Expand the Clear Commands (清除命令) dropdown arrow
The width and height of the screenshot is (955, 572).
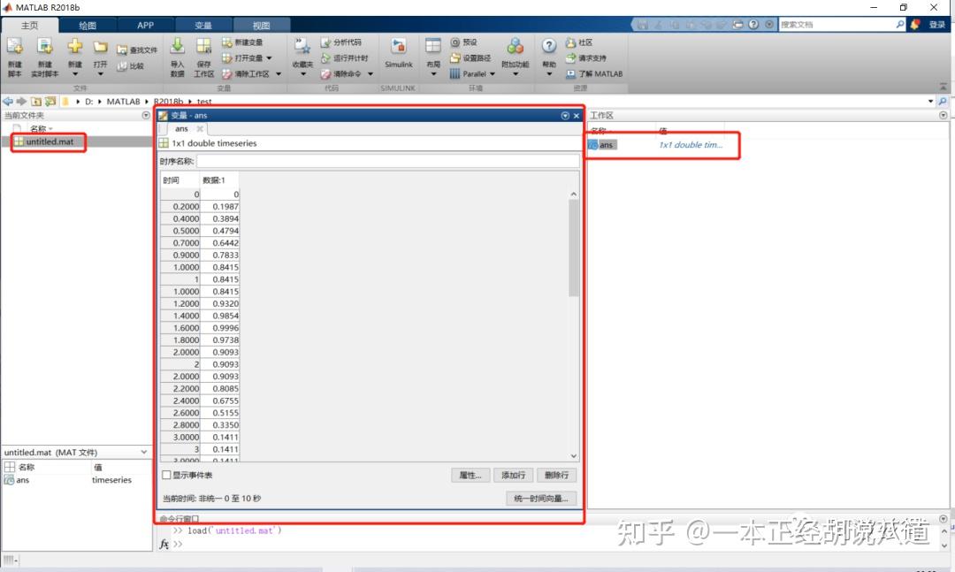tap(370, 73)
